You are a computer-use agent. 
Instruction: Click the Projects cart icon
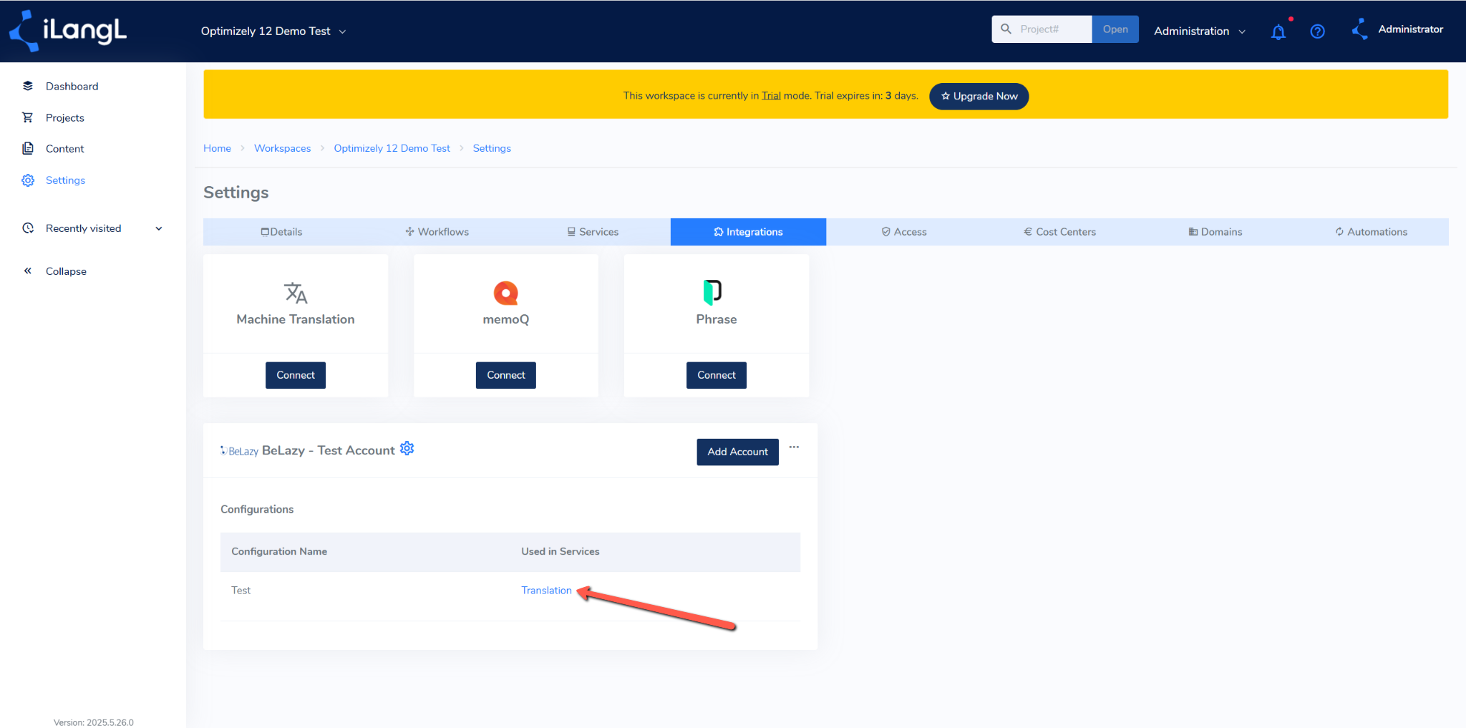[28, 117]
